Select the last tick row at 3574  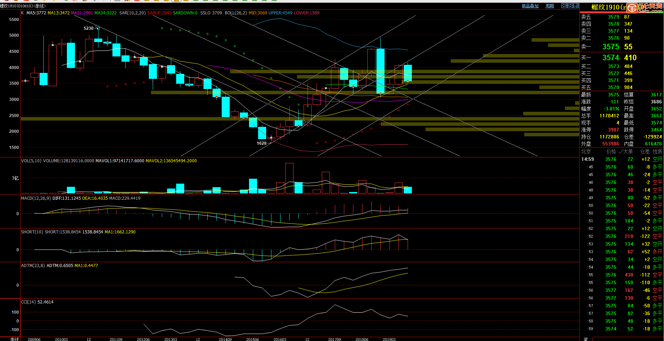[x=622, y=329]
